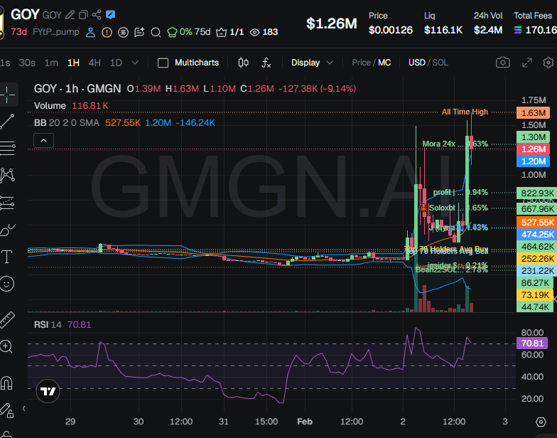Open the Display dropdown
The width and height of the screenshot is (557, 438).
click(x=312, y=63)
